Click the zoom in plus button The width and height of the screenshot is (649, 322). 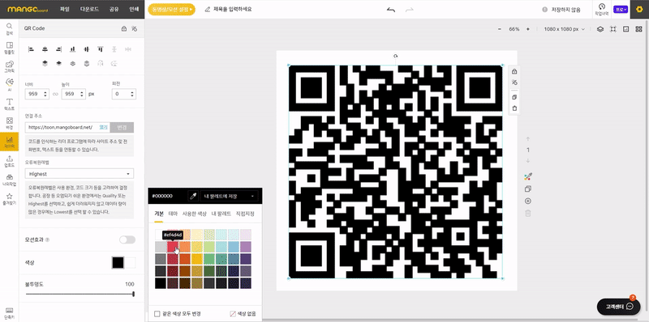tap(528, 29)
